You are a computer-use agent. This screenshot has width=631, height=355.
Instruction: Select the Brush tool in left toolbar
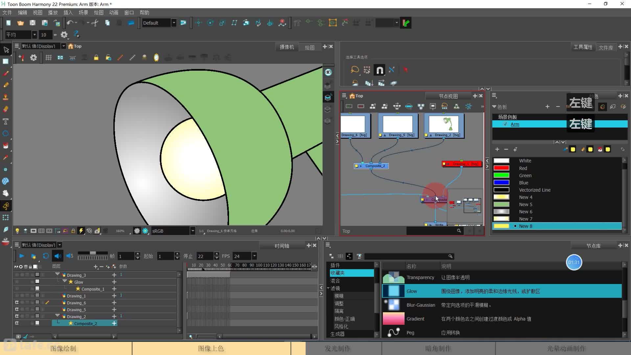tap(6, 73)
